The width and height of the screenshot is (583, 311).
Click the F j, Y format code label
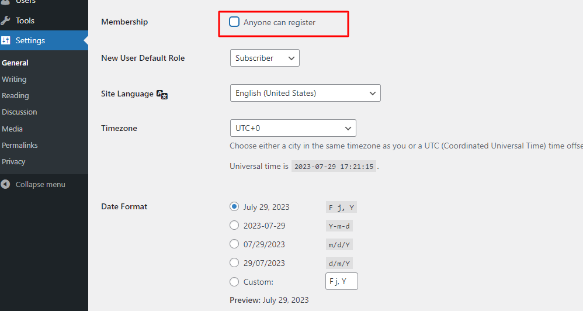coord(341,207)
